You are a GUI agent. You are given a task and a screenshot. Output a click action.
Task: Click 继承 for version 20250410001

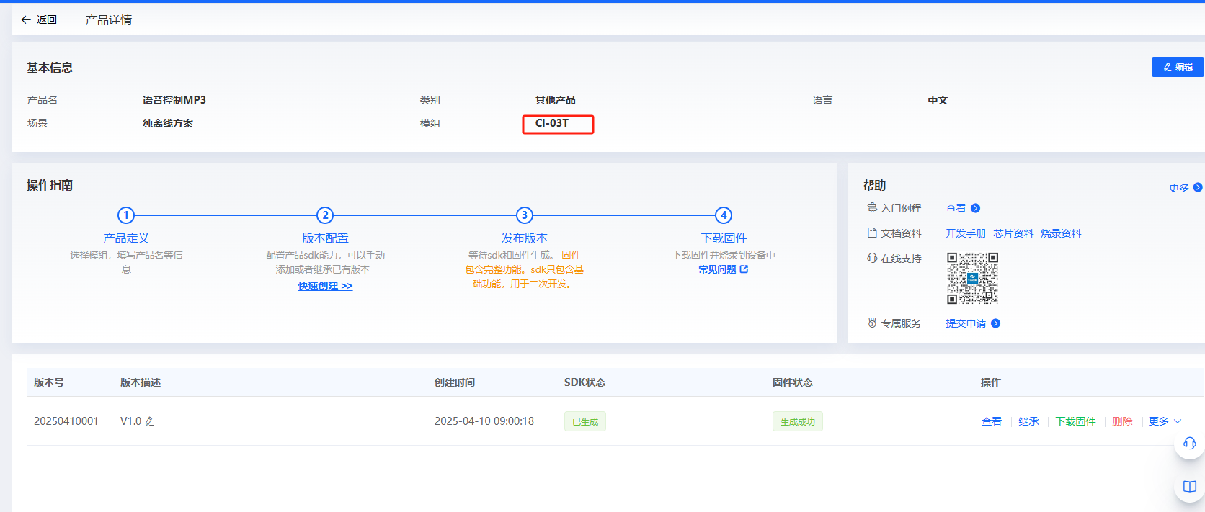[1028, 421]
